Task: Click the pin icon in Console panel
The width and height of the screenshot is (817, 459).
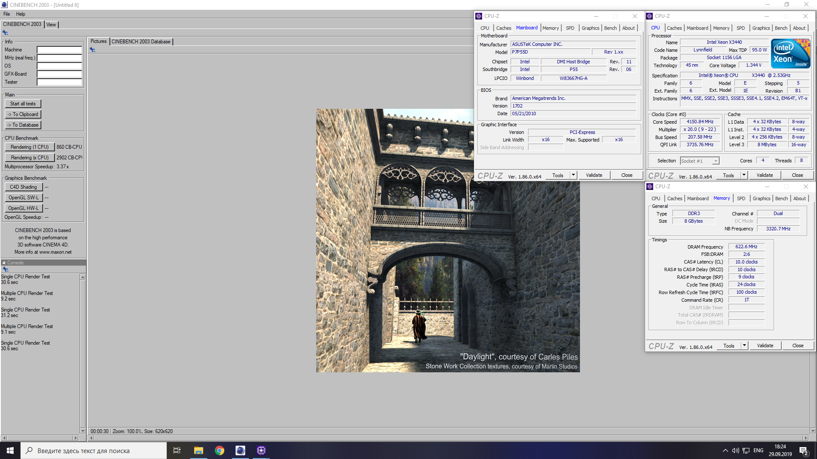Action: coord(5,269)
